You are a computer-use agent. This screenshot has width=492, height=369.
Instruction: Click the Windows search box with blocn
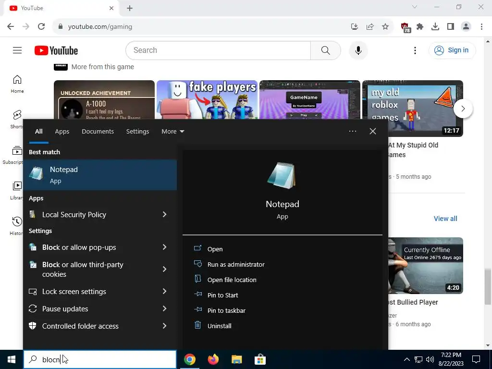pyautogui.click(x=100, y=359)
